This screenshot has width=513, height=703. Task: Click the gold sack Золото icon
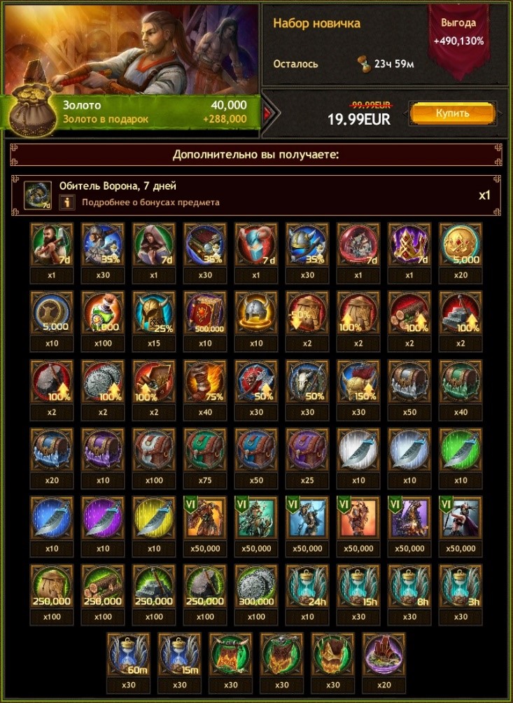pyautogui.click(x=32, y=110)
